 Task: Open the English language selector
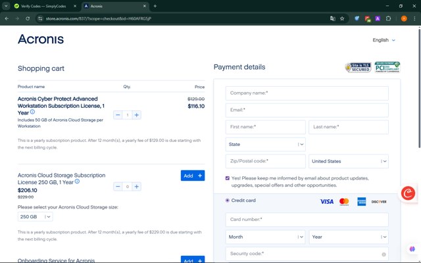[384, 40]
